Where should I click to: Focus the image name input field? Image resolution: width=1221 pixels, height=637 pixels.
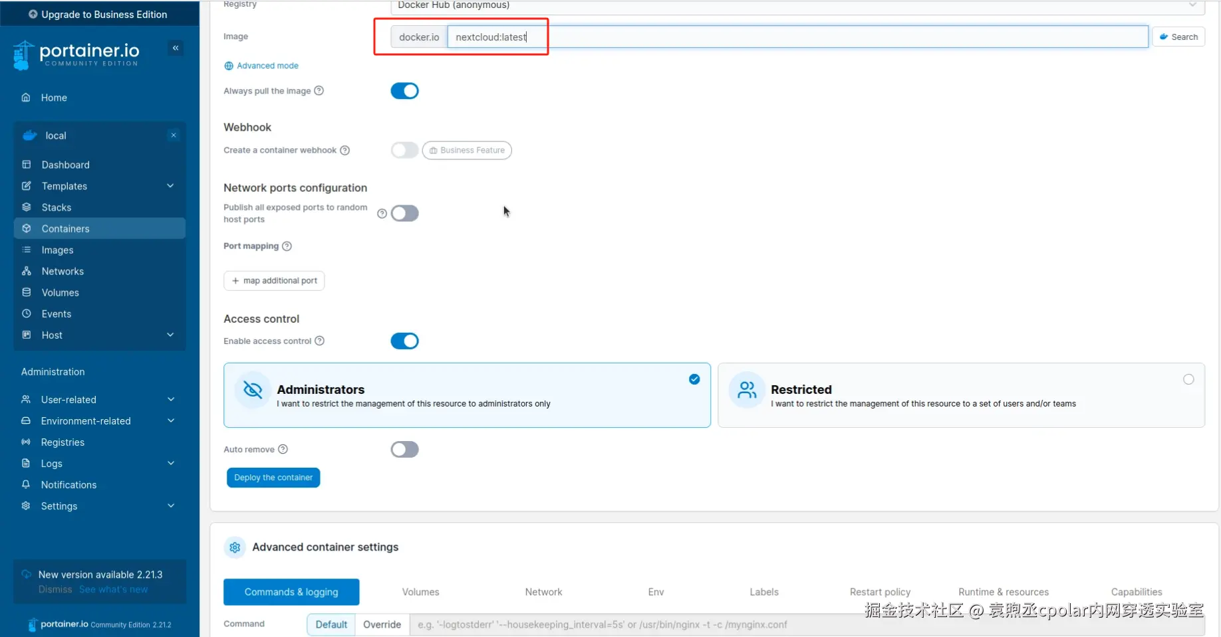pos(797,37)
